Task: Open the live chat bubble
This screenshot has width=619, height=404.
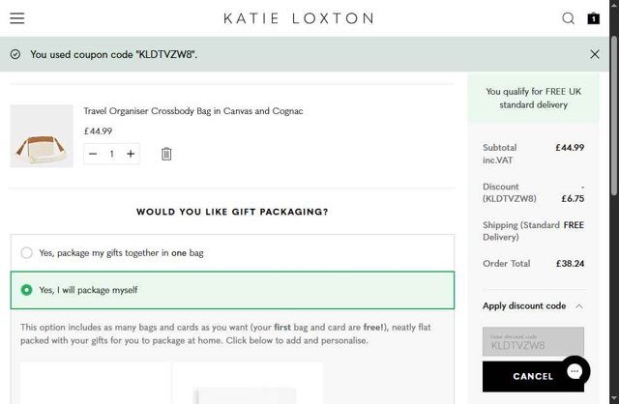Action: point(575,371)
